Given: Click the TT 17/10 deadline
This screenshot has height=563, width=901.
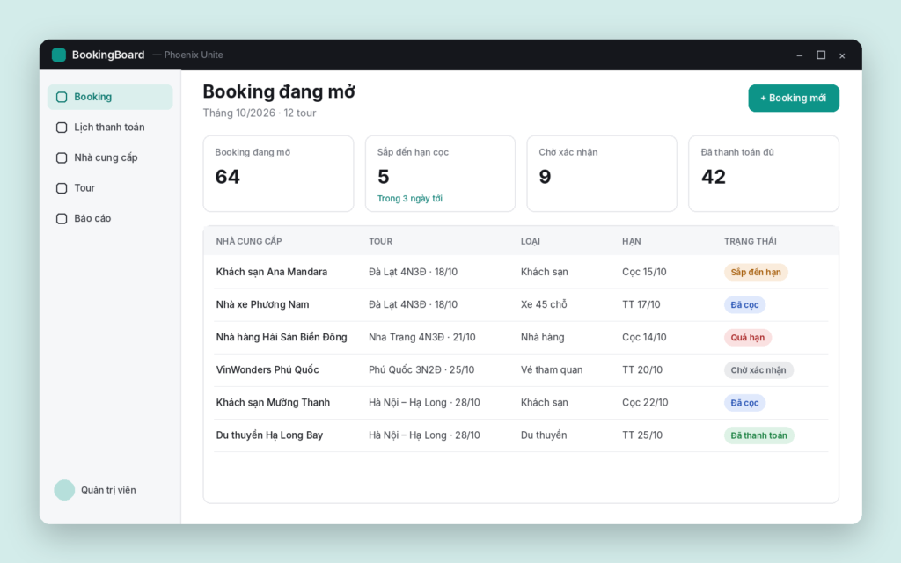Looking at the screenshot, I should click(x=641, y=305).
